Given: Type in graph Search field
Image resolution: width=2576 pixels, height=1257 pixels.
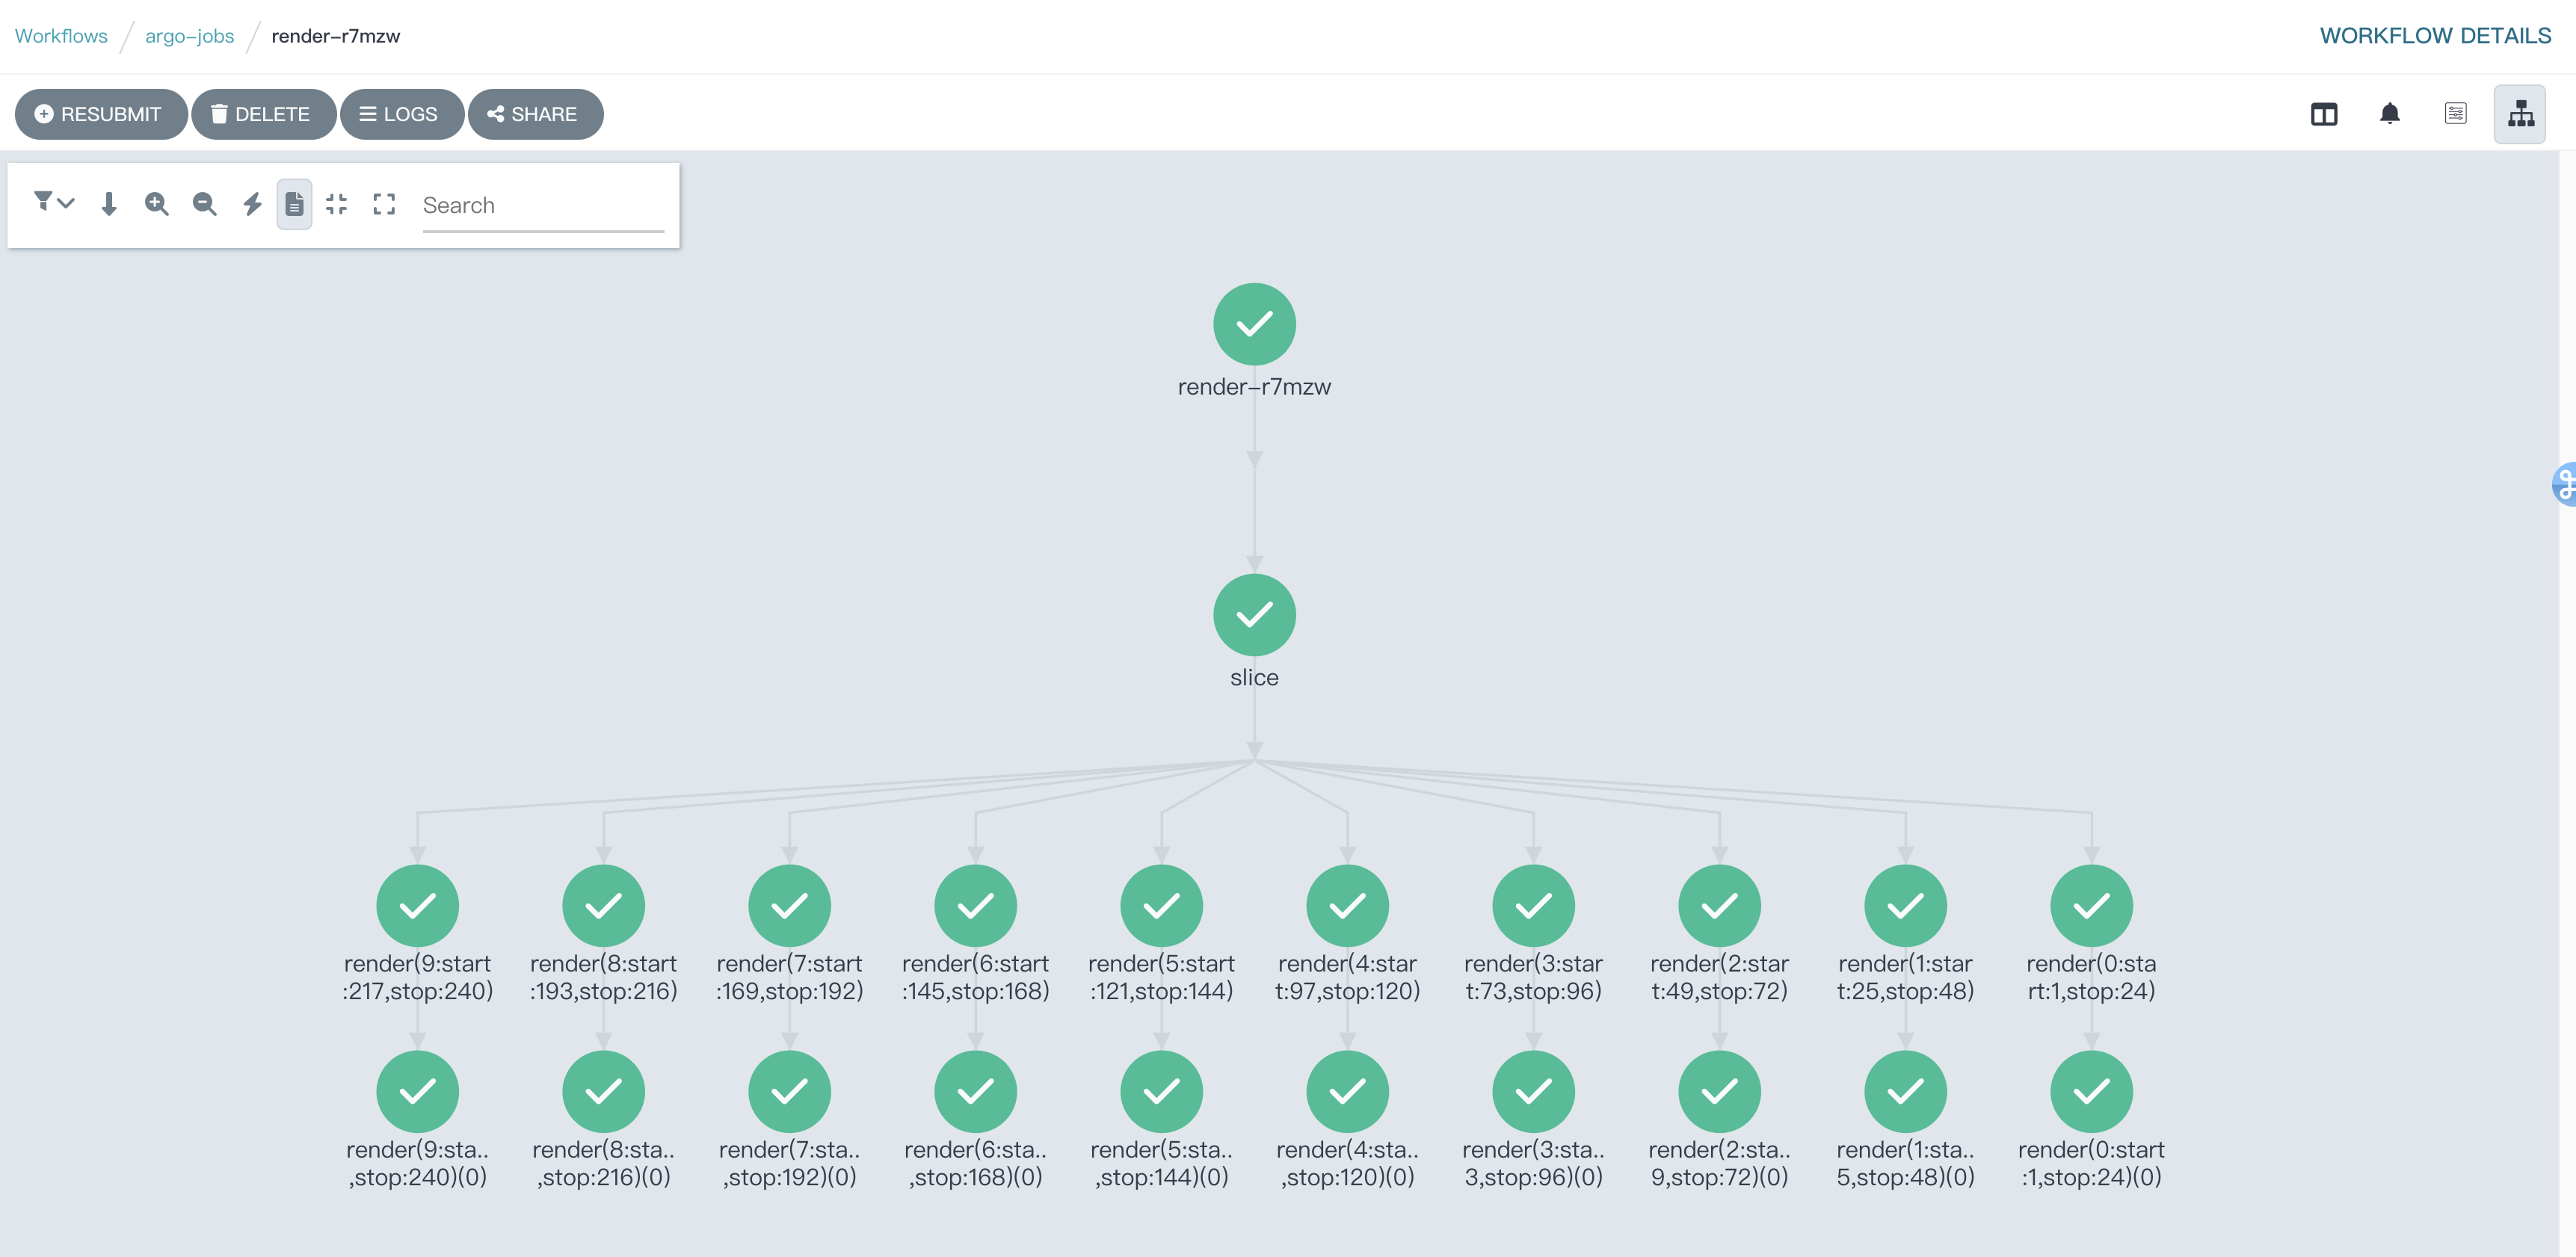Looking at the screenshot, I should (542, 205).
